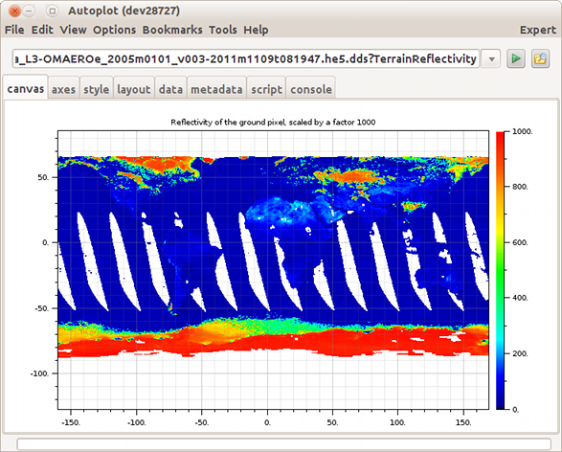Click the 1000. colorbar label
The height and width of the screenshot is (452, 562).
tap(522, 131)
